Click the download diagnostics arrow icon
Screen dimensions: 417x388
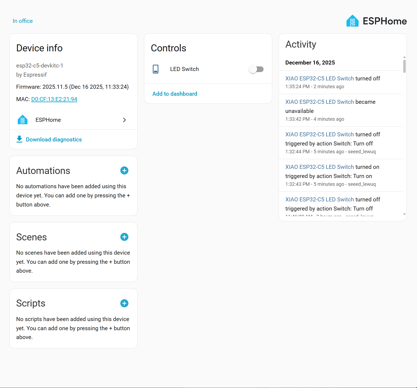click(x=19, y=139)
